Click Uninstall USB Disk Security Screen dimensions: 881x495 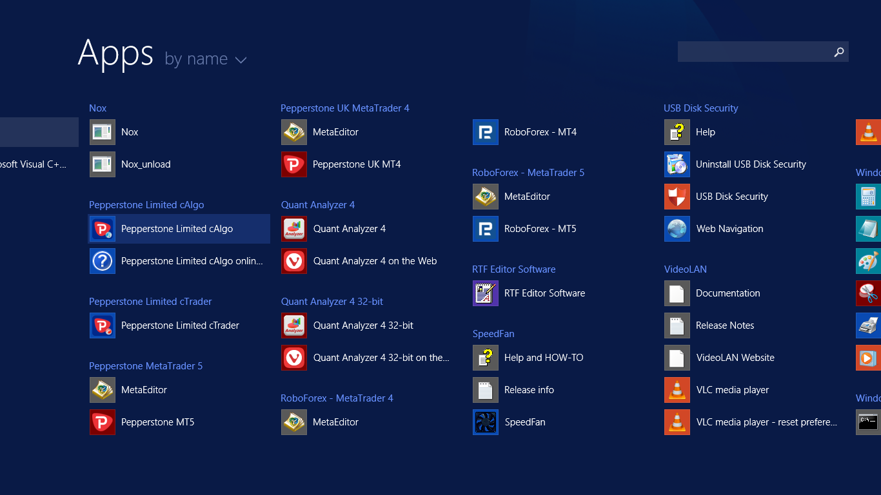click(753, 164)
